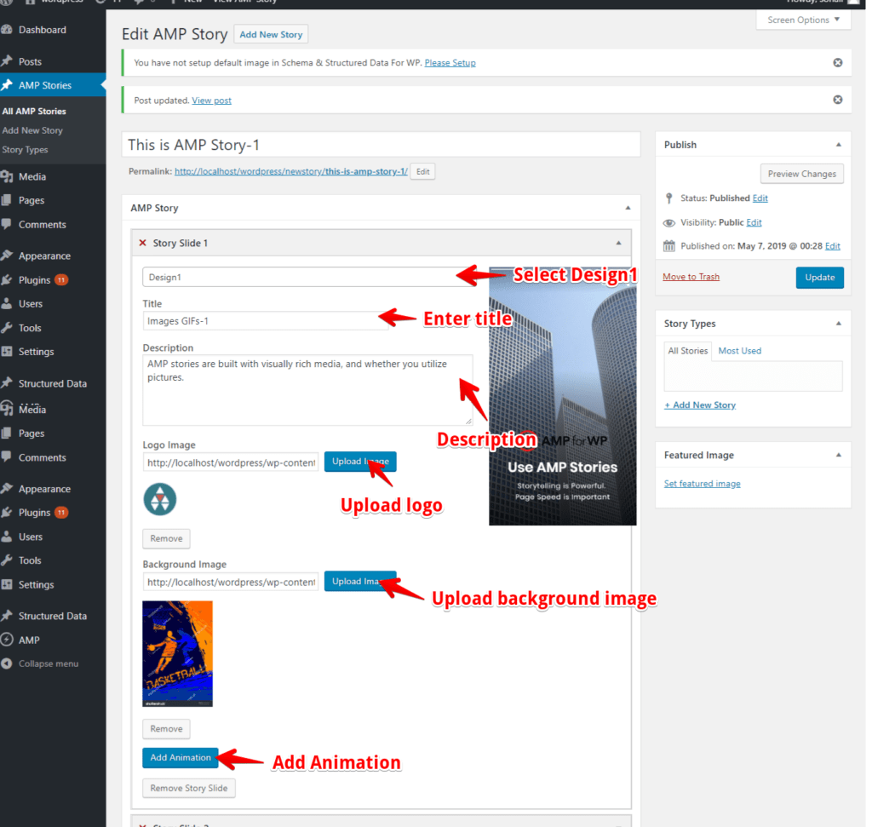Edit the Public visibility setting

pyautogui.click(x=754, y=222)
